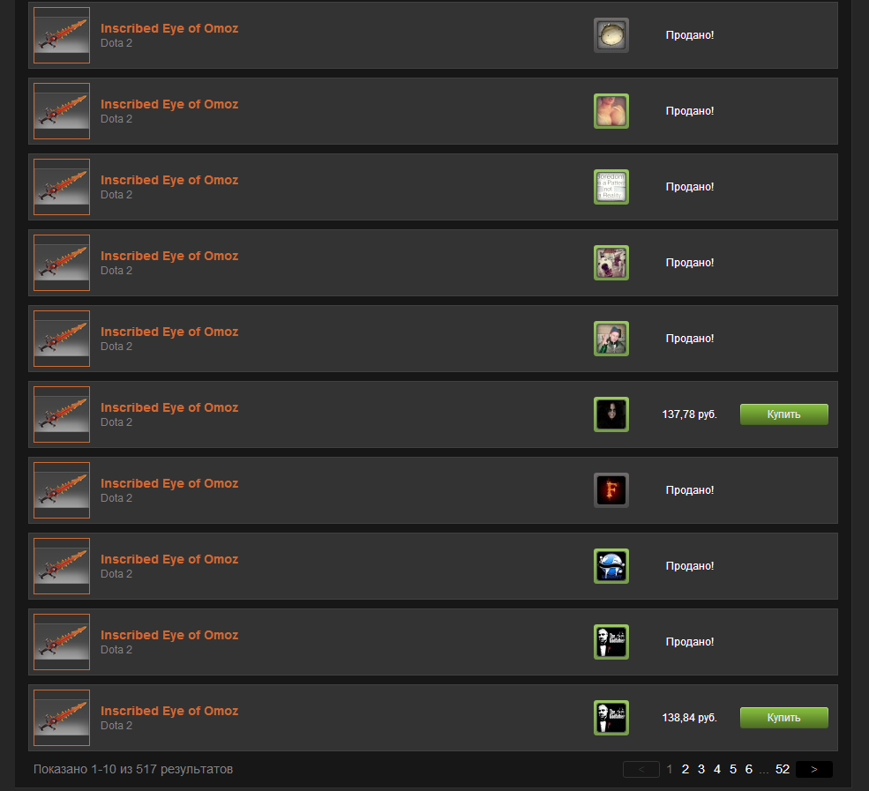This screenshot has height=791, width=869.
Task: Click the dark hooded face seller avatar
Action: tap(611, 414)
